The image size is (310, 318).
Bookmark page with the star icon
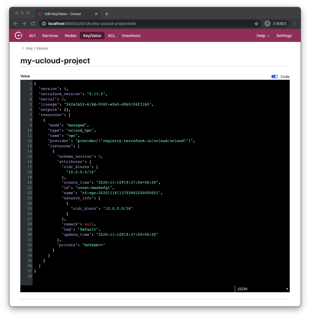click(257, 24)
